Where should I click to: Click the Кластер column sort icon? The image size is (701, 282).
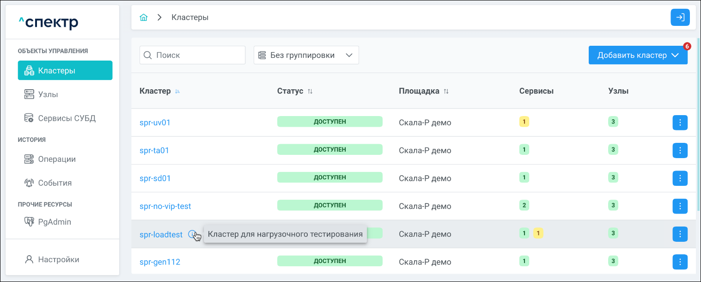point(177,92)
